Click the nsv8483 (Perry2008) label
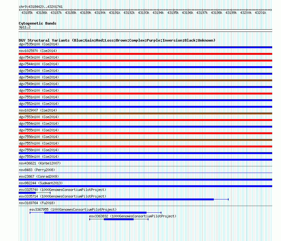281x241 pixels. tap(37, 170)
